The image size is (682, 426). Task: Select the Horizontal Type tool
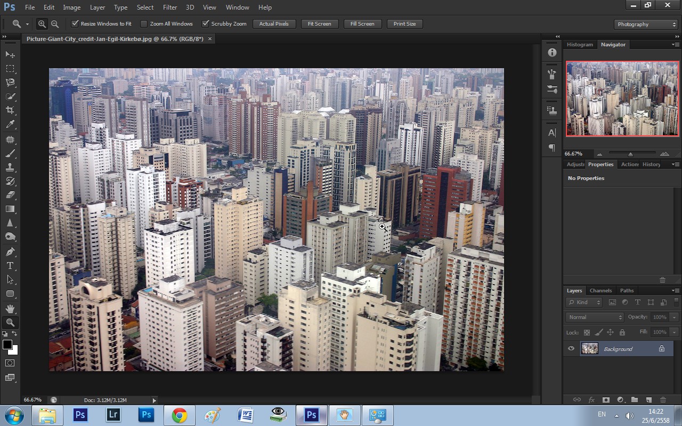tap(10, 265)
